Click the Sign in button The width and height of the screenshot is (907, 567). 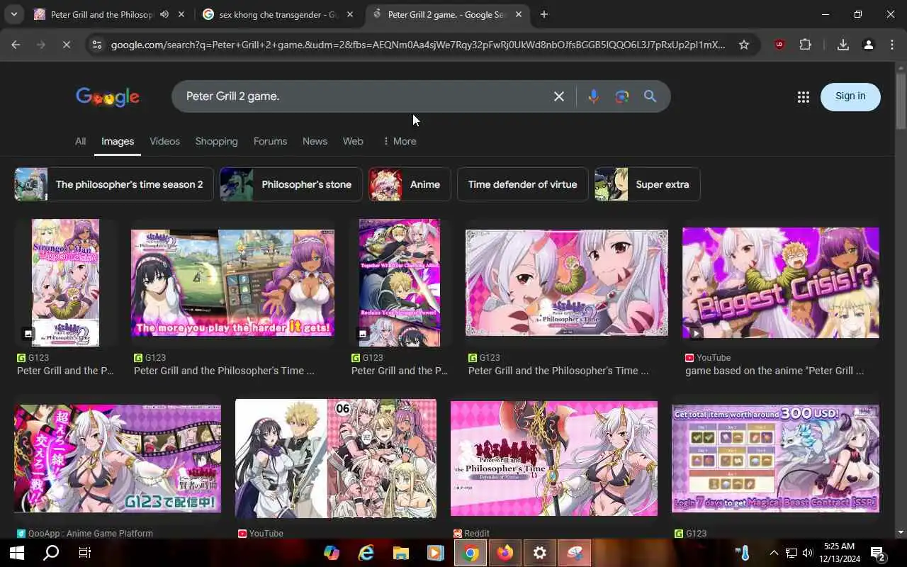click(x=850, y=96)
